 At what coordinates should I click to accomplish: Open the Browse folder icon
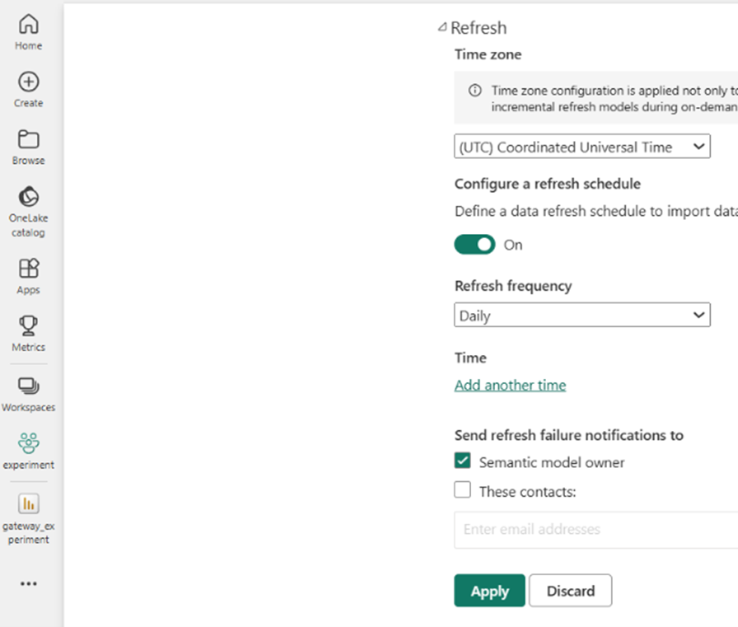click(x=28, y=147)
